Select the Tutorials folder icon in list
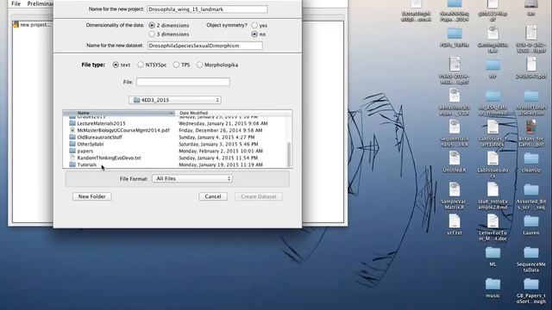Image resolution: width=552 pixels, height=310 pixels. coord(72,164)
